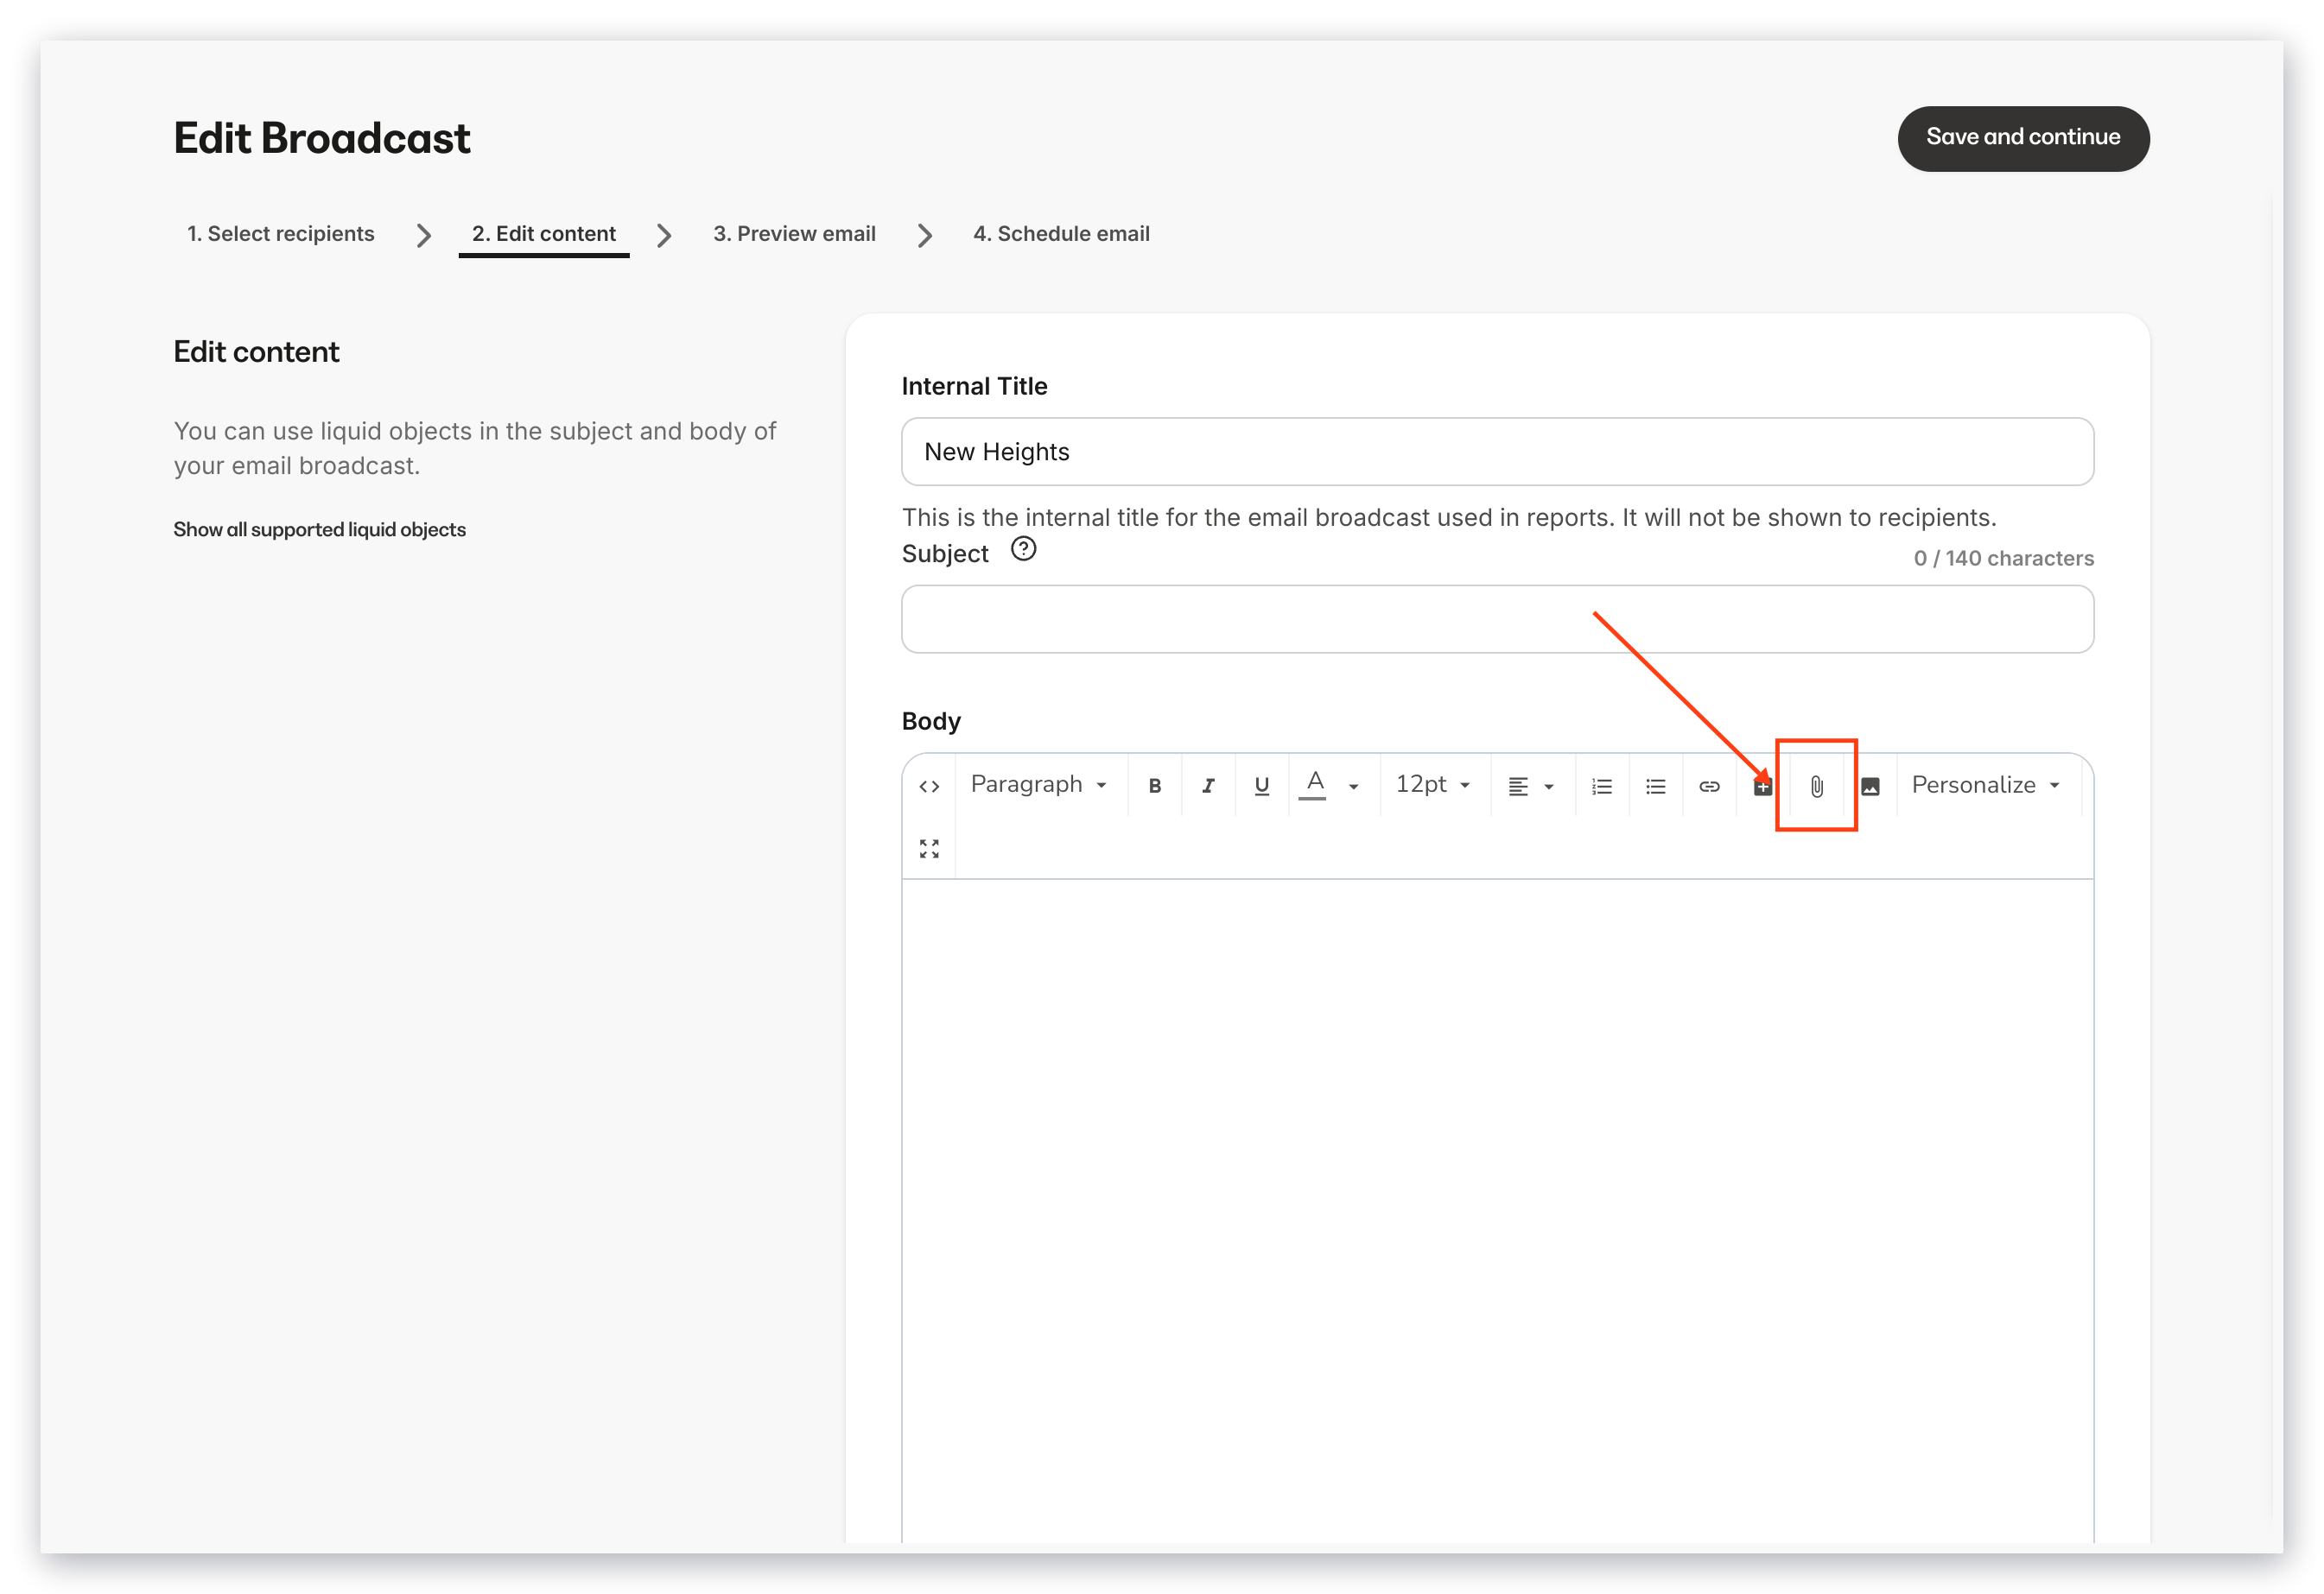
Task: Open text color picker dropdown arrow
Action: [x=1354, y=787]
